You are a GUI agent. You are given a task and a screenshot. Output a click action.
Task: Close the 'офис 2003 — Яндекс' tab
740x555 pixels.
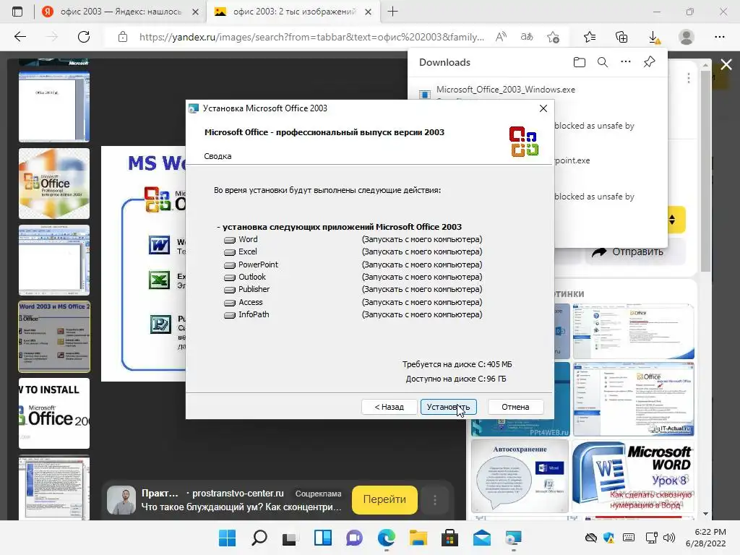click(x=195, y=12)
